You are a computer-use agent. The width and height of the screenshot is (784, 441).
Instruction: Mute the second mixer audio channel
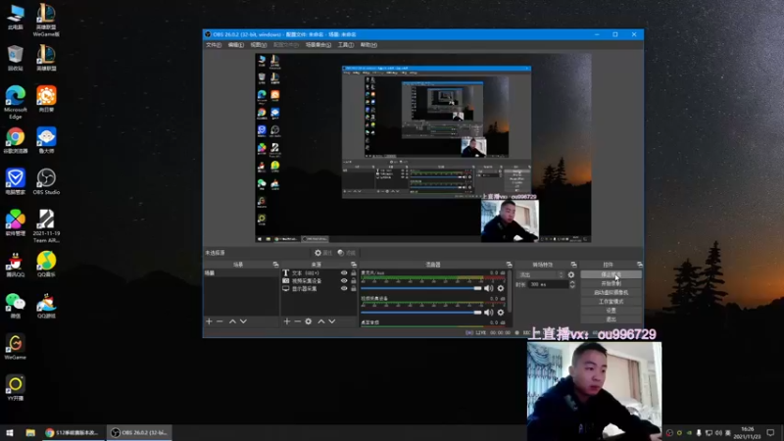pyautogui.click(x=488, y=313)
